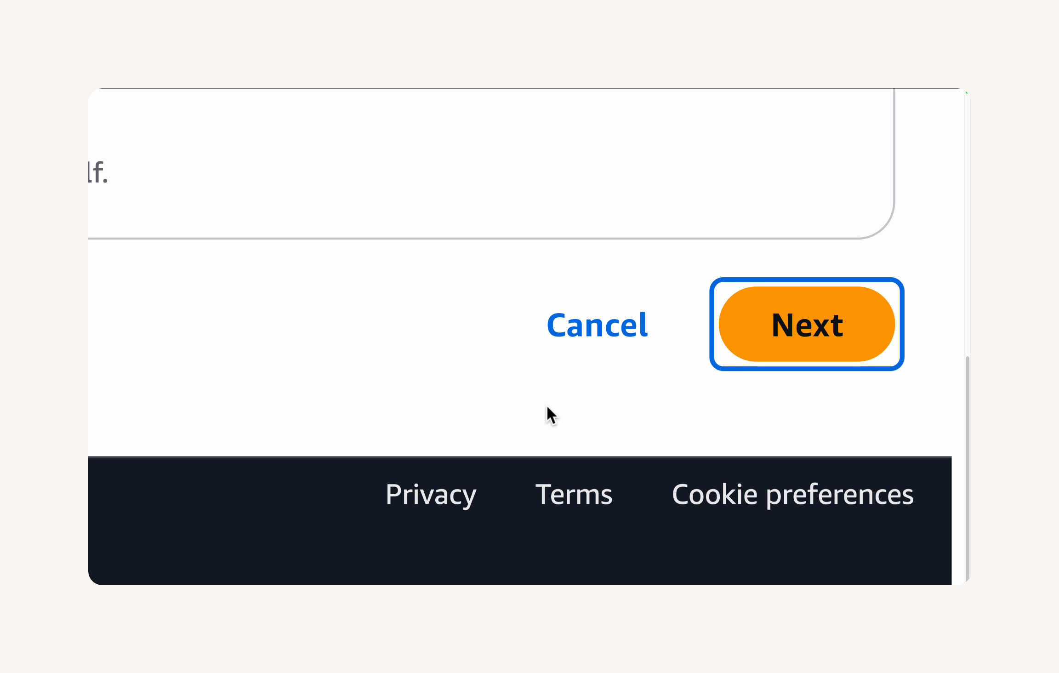This screenshot has width=1059, height=673.
Task: Click the truncated text ending in "lf."
Action: [x=98, y=172]
